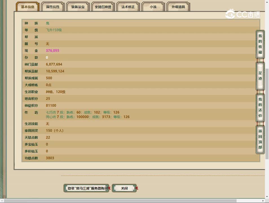Select 天赋点数 value 22
Viewport: 269px width, 203px height.
point(48,138)
